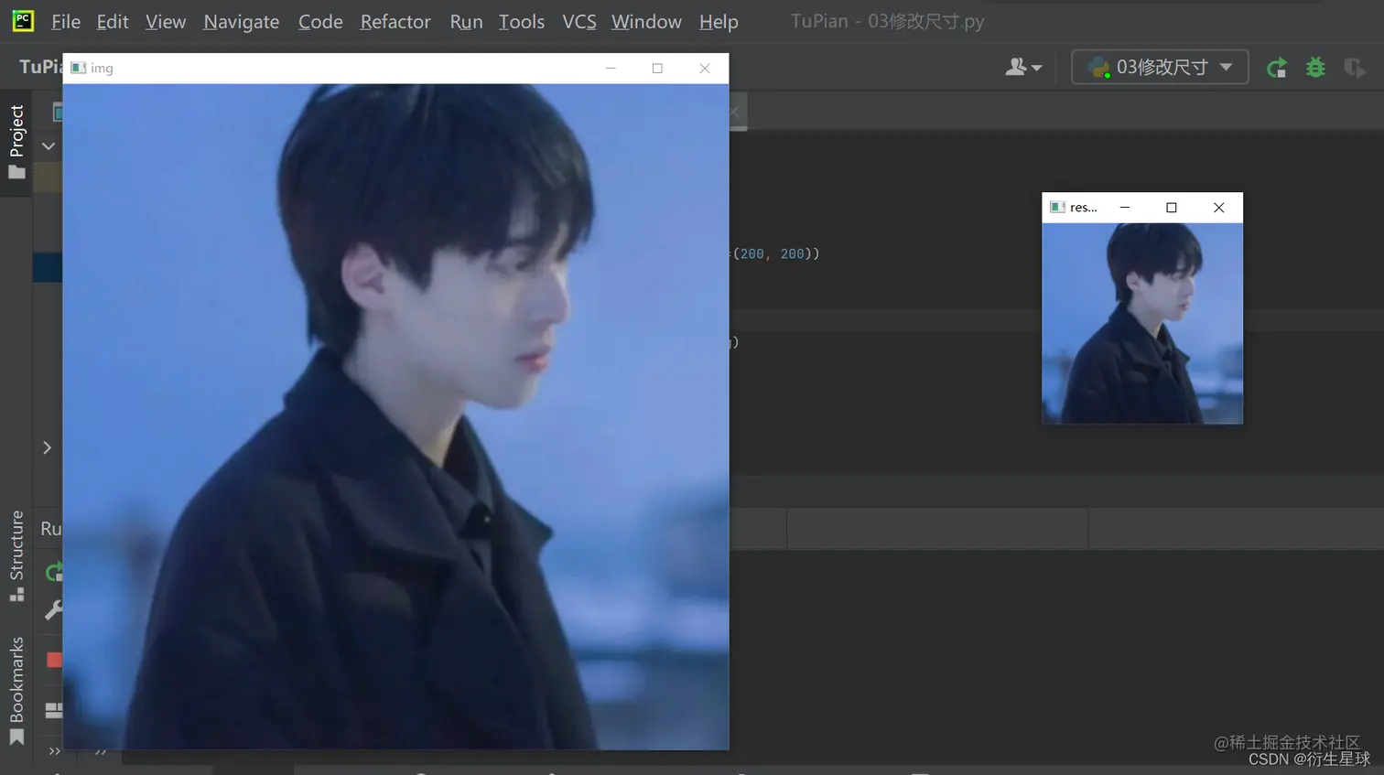Viewport: 1384px width, 775px height.
Task: Open the Navigate menu
Action: point(242,21)
